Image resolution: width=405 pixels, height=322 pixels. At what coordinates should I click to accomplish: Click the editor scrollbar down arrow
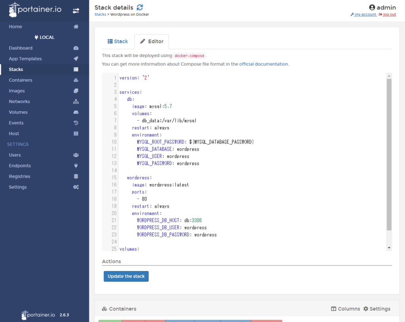click(x=389, y=248)
